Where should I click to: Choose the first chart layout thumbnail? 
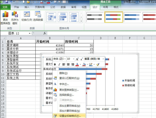coord(51,17)
